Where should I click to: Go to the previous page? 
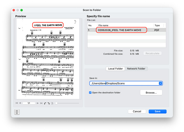pos(20,103)
